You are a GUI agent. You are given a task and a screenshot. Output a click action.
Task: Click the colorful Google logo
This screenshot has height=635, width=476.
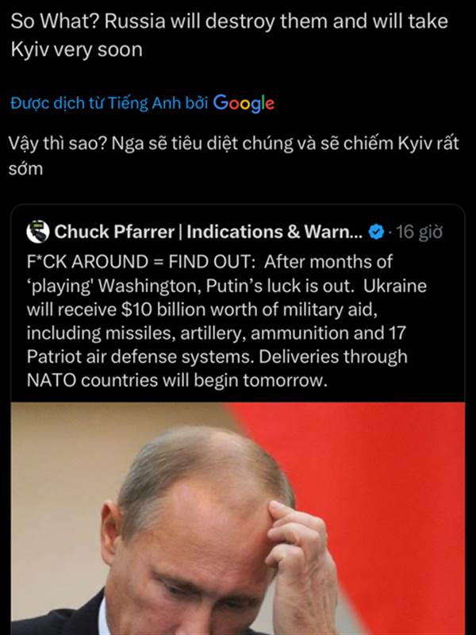pyautogui.click(x=244, y=103)
